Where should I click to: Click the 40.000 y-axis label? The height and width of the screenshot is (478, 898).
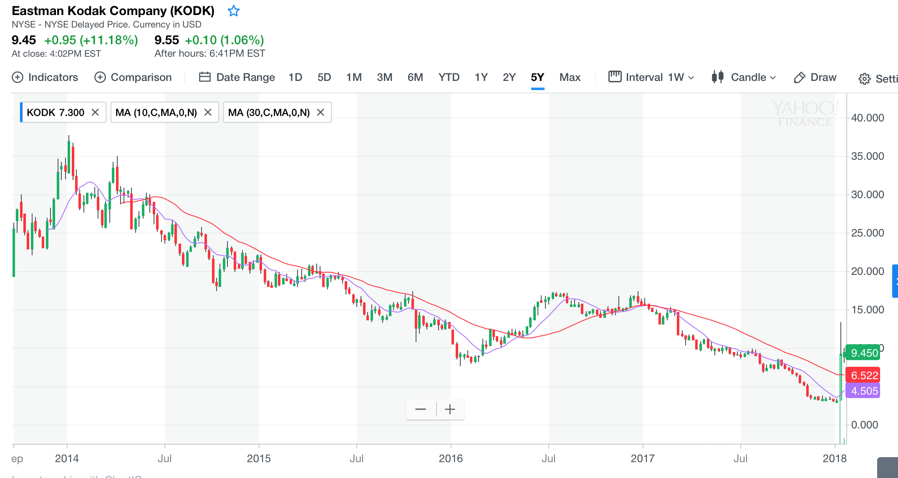tap(868, 118)
